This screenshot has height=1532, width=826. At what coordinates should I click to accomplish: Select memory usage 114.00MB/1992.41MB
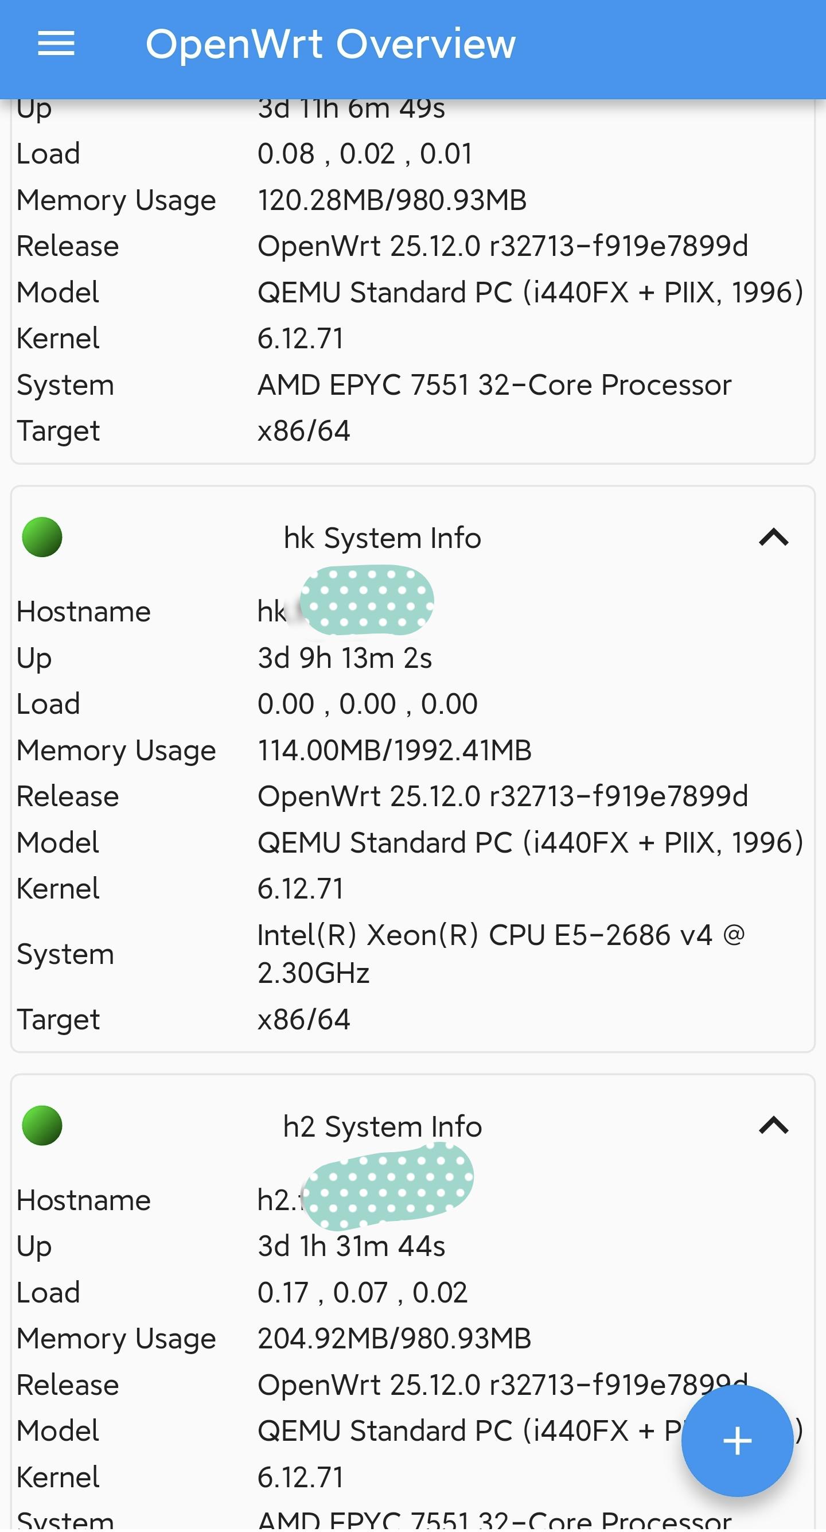pyautogui.click(x=393, y=750)
